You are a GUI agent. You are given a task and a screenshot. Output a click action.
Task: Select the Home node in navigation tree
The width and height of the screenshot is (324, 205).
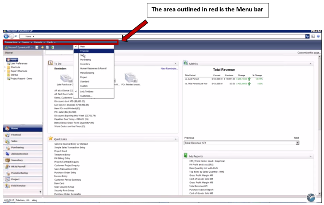12,60
